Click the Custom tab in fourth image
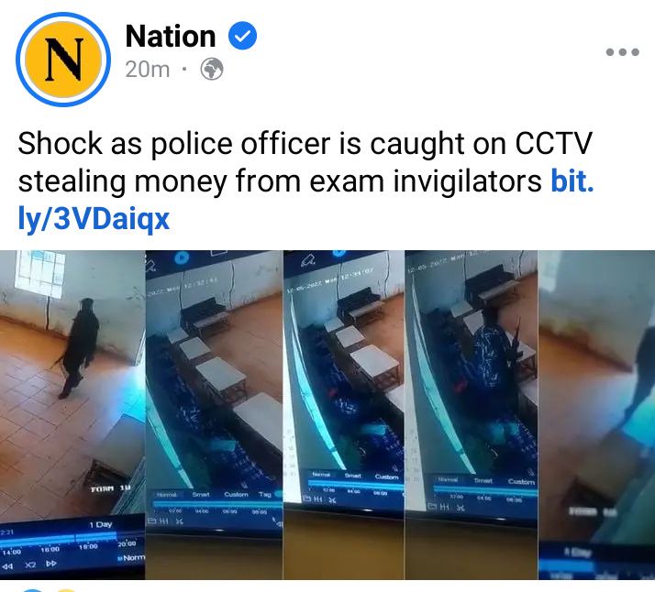This screenshot has width=655, height=592. click(x=521, y=482)
